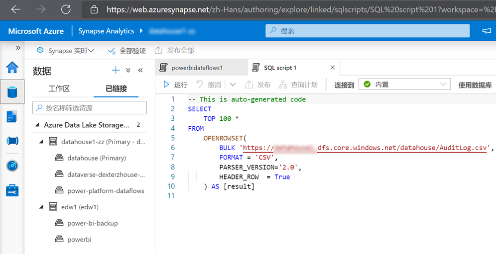Collapse the 数据 panel
Viewport: 496px width, 254px height.
point(140,70)
